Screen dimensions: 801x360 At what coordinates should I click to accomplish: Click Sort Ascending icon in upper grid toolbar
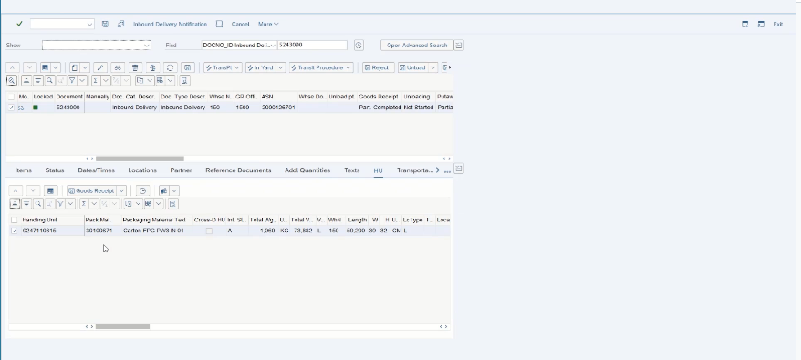coord(26,80)
